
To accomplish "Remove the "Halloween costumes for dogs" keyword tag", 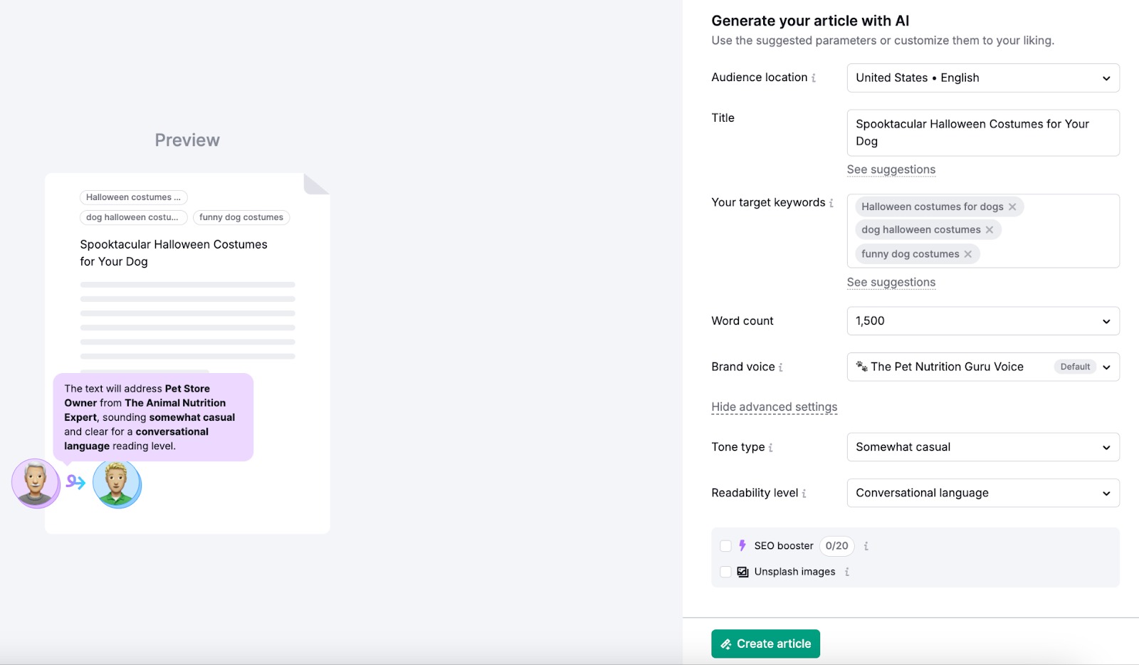I will pos(1012,206).
